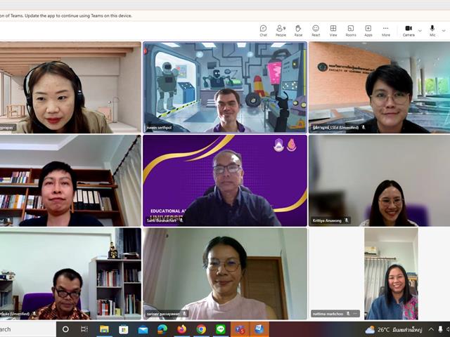Screen dimensions: 450x337
Task: Expand the Camera options dropdown arrow
Action: pyautogui.click(x=420, y=30)
